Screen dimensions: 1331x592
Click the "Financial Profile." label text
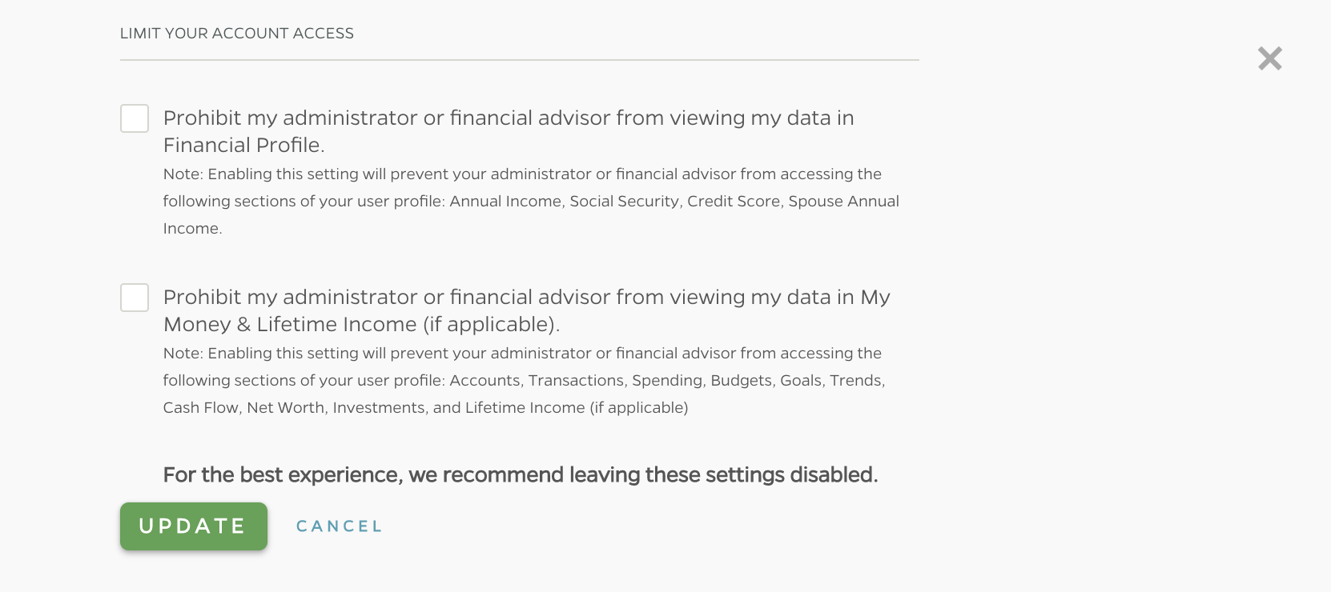(x=243, y=146)
